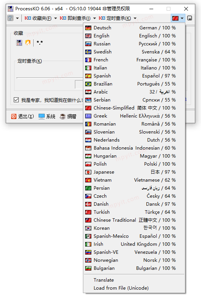Click the Serbian flag icon
The height and width of the screenshot is (295, 201).
88,100
